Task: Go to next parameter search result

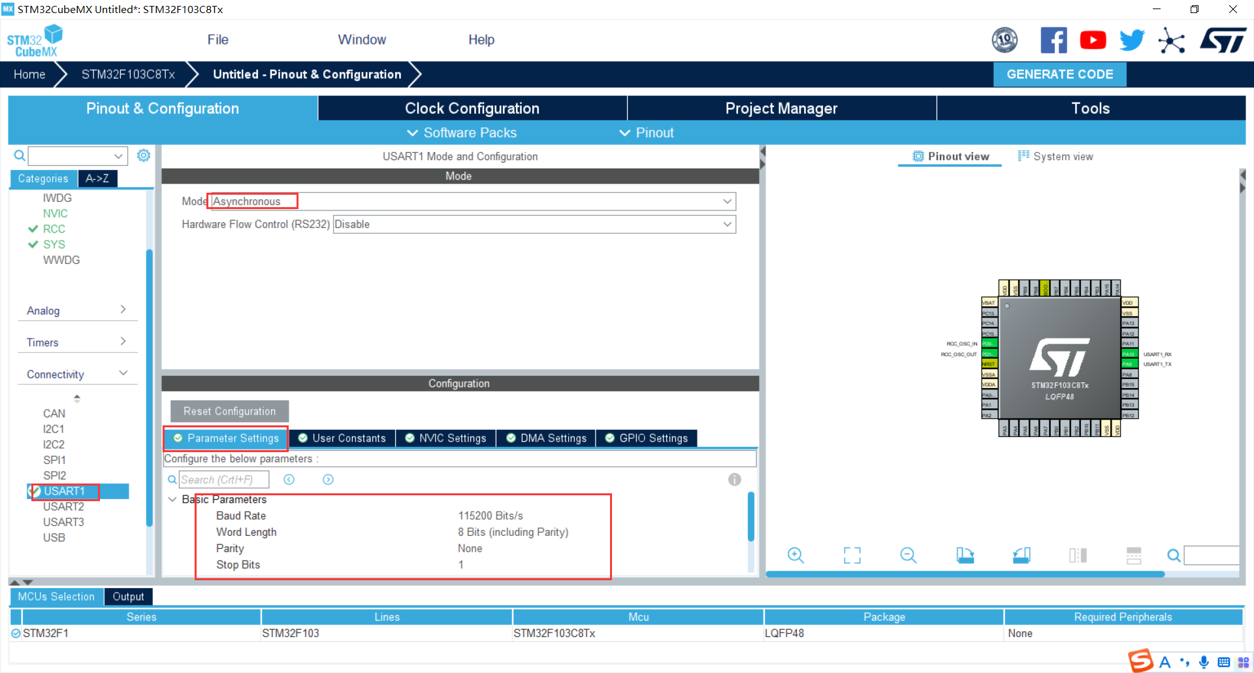Action: [x=328, y=480]
